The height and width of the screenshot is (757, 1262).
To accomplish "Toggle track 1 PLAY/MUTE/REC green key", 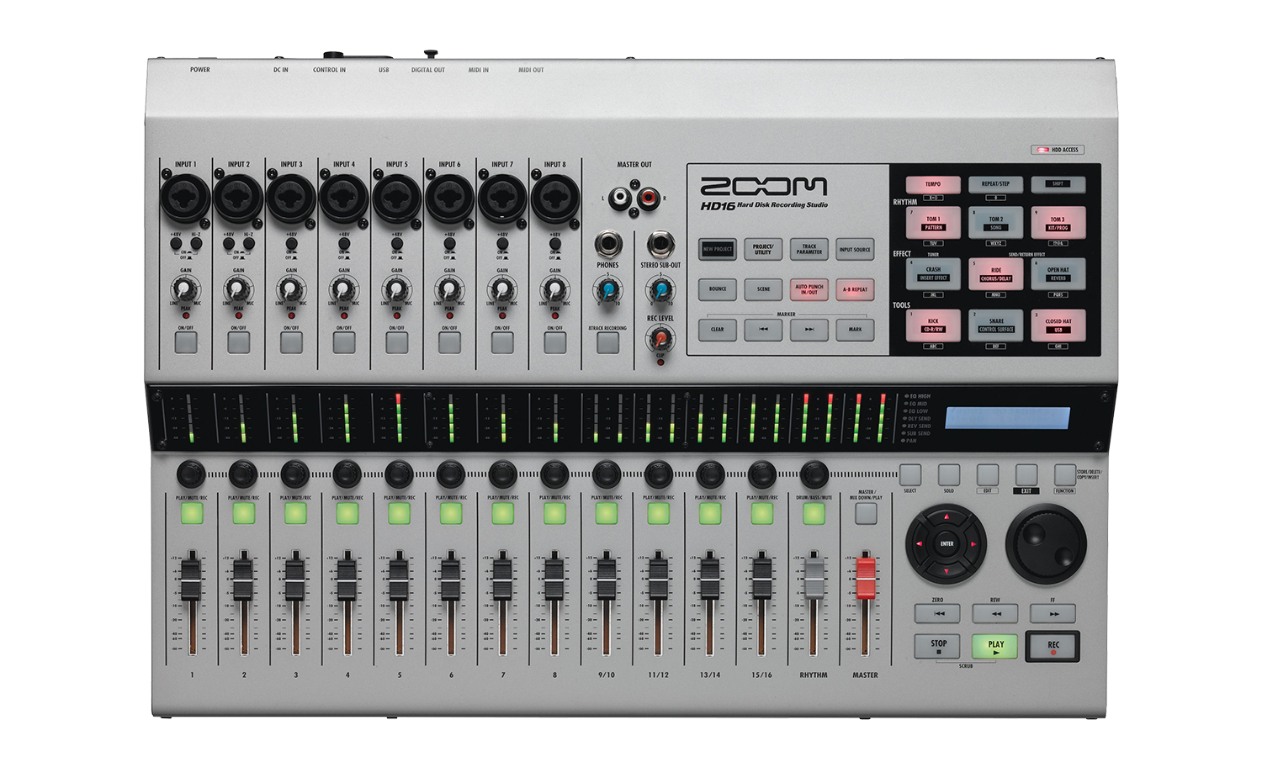I will click(x=192, y=513).
